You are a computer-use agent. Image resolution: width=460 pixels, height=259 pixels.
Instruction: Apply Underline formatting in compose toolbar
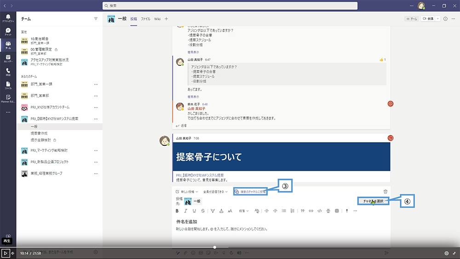click(194, 211)
